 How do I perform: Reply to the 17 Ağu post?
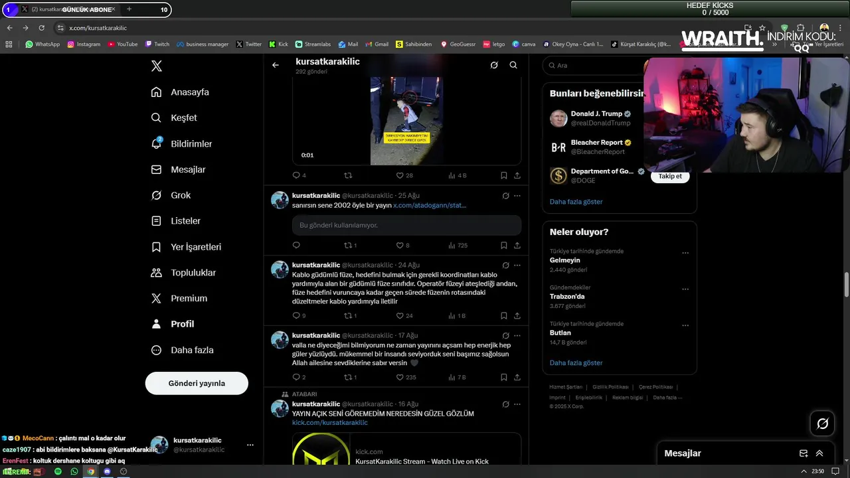click(x=299, y=377)
